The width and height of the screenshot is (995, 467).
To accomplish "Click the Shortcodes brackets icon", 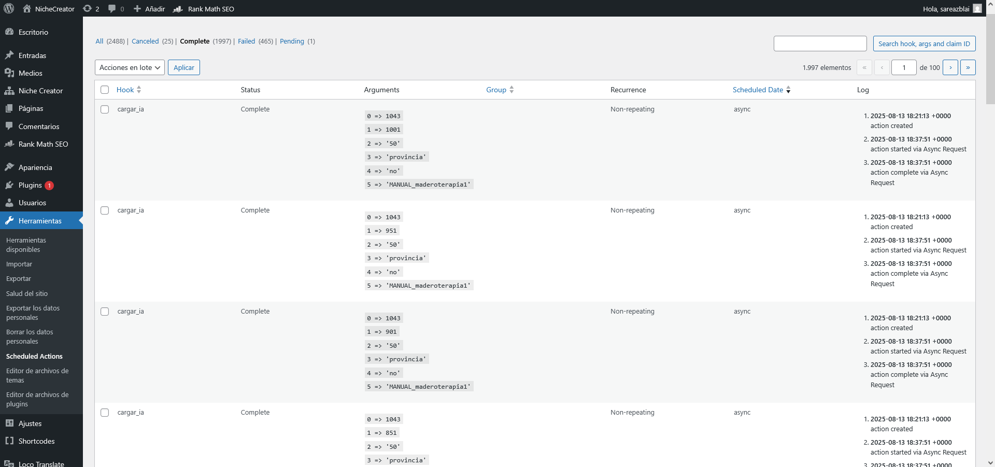I will click(9, 441).
